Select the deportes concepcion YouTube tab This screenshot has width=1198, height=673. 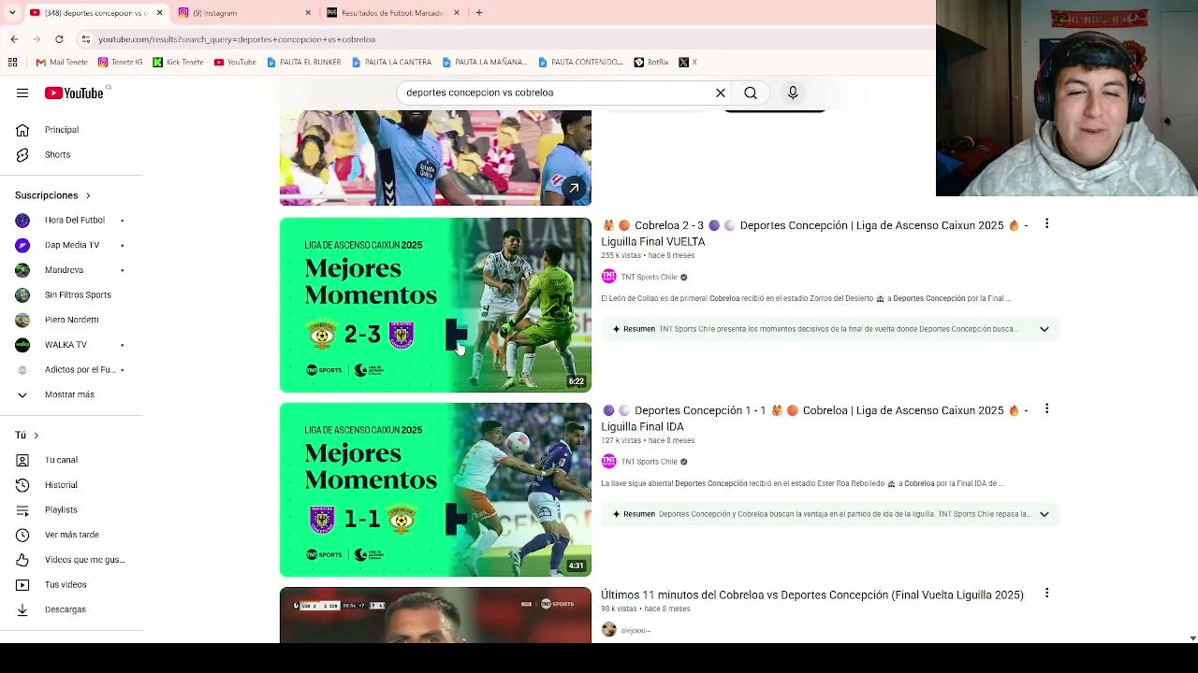point(94,13)
